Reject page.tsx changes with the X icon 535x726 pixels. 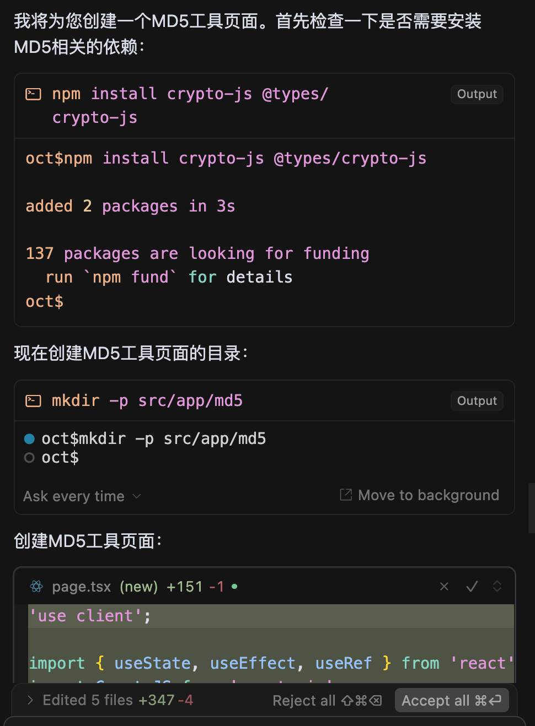tap(444, 587)
